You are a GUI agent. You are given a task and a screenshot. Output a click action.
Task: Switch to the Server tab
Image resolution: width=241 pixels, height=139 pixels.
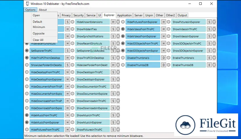(x=138, y=15)
